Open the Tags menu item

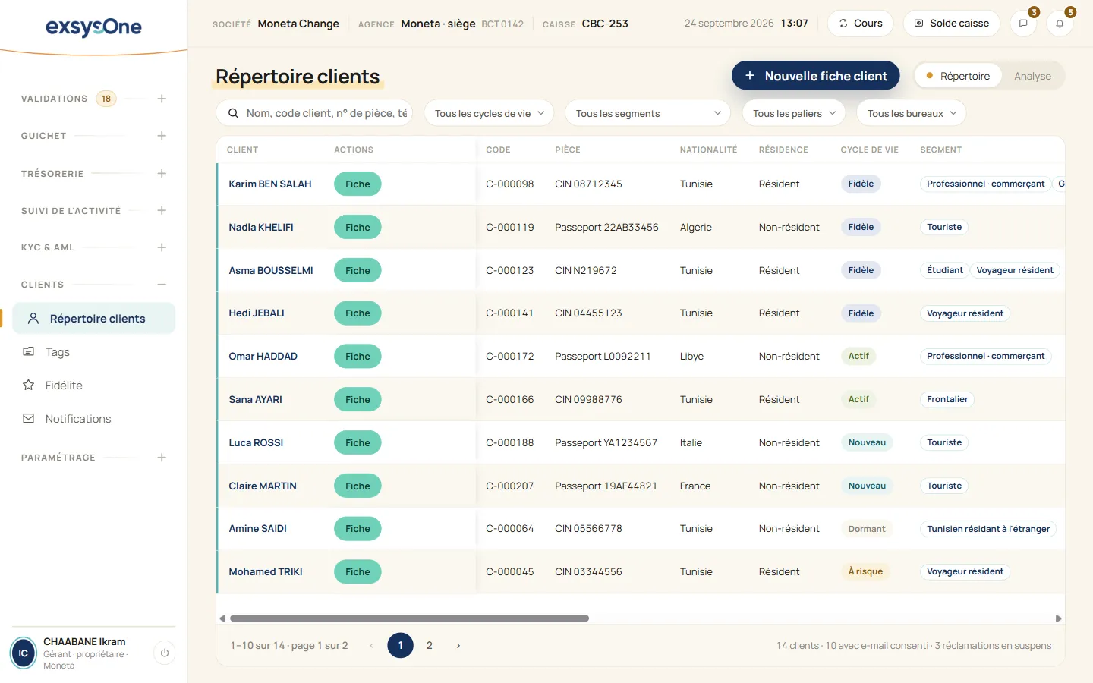pos(93,352)
